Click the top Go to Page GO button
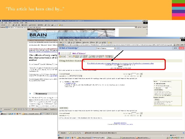 click(x=141, y=74)
